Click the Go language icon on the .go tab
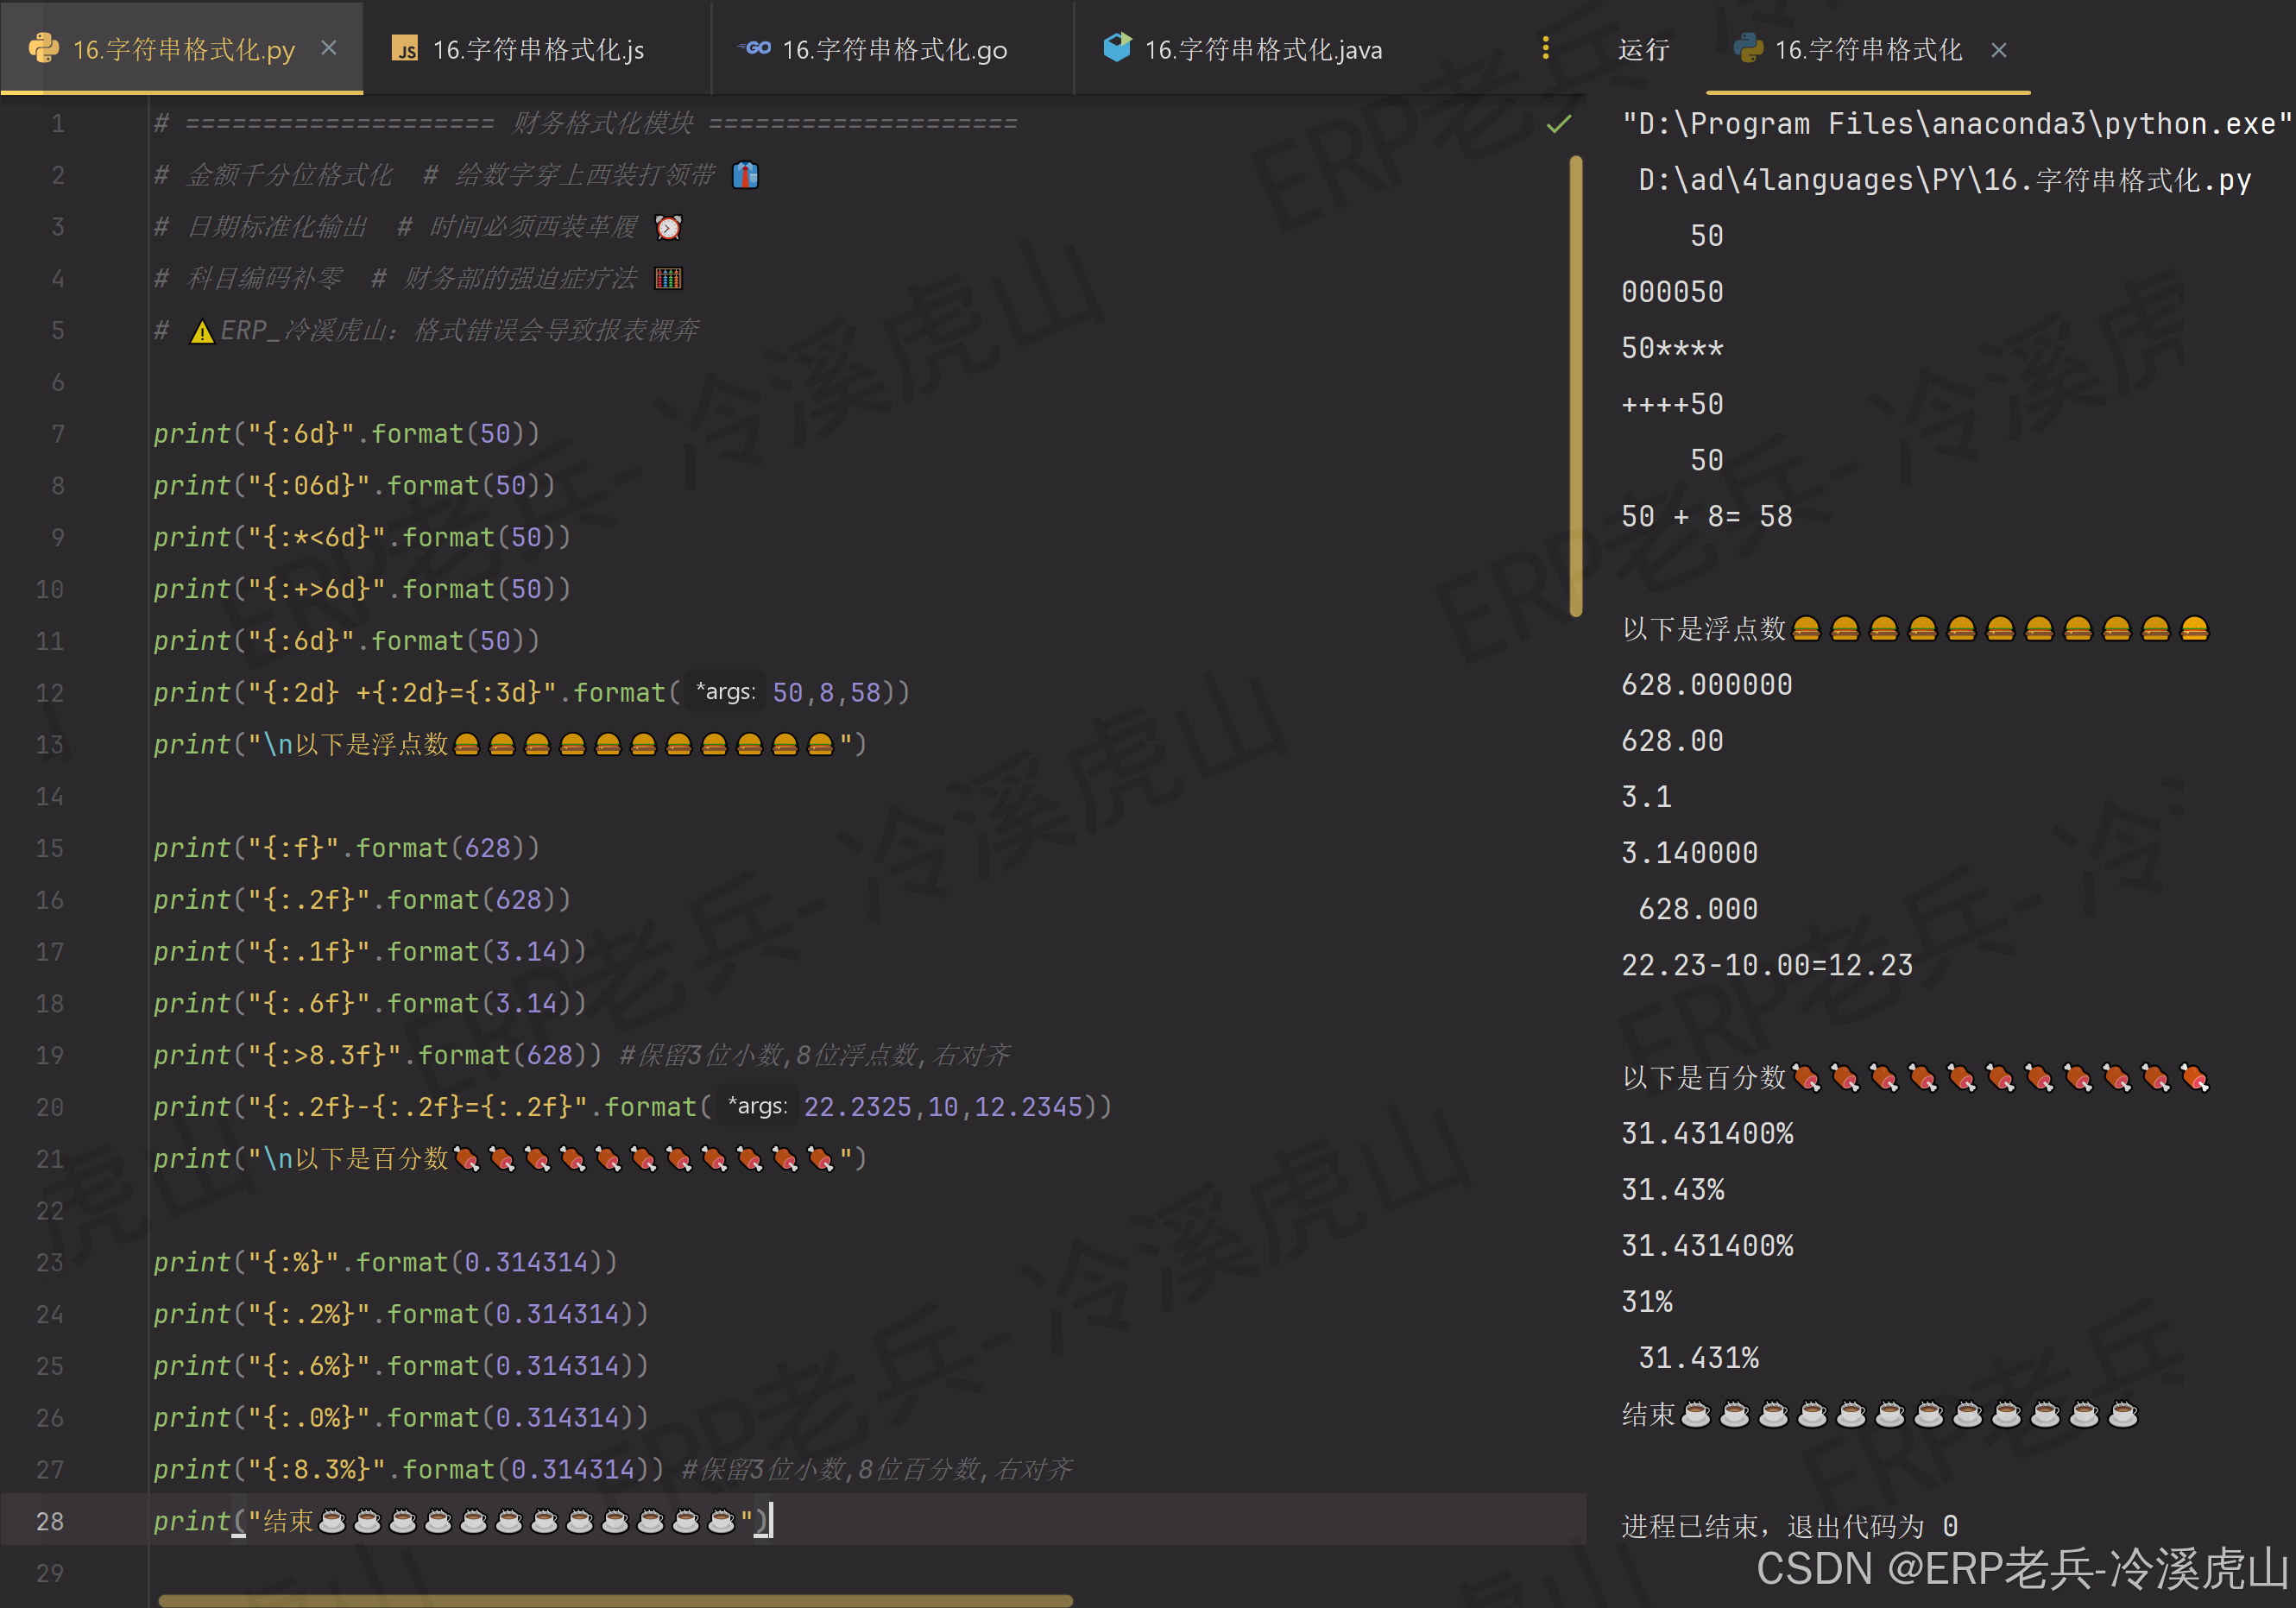The image size is (2296, 1608). [x=754, y=48]
